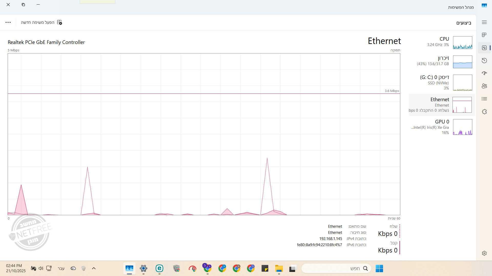Viewport: 492px width, 276px height.
Task: Open the Windows Start button
Action: [x=379, y=268]
